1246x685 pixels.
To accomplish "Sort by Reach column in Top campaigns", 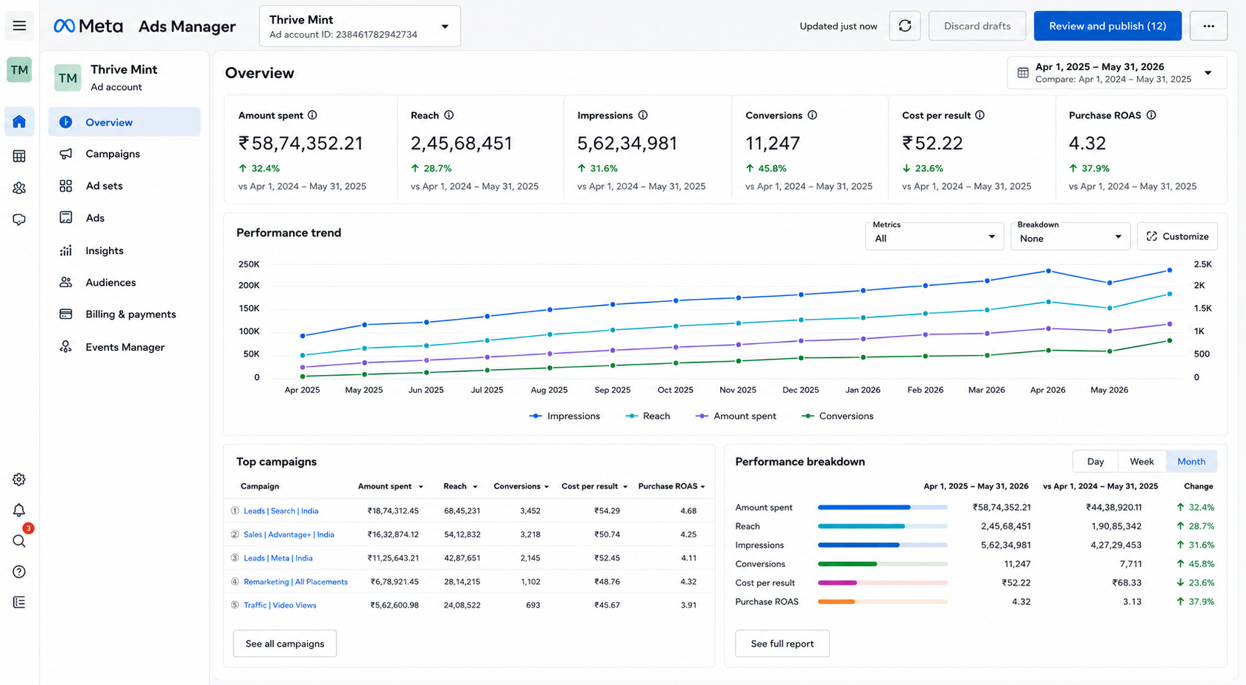I will tap(460, 486).
